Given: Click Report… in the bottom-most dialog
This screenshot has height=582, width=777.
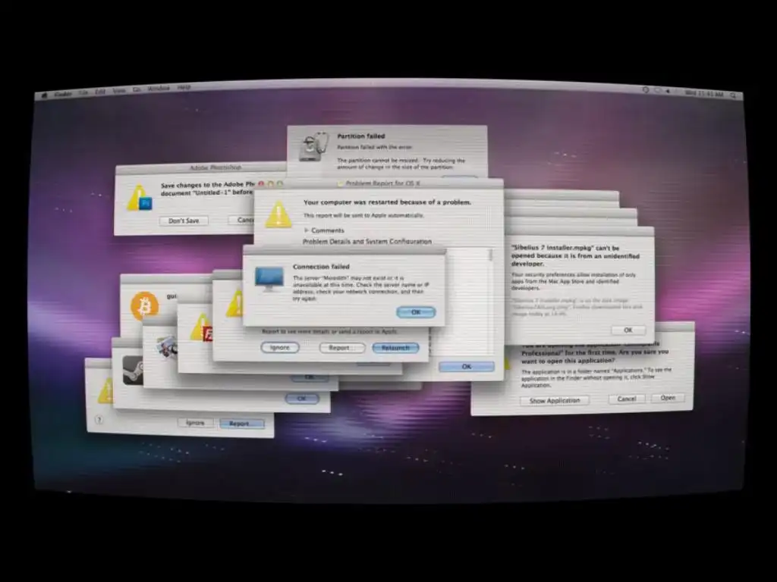Looking at the screenshot, I should pos(242,424).
